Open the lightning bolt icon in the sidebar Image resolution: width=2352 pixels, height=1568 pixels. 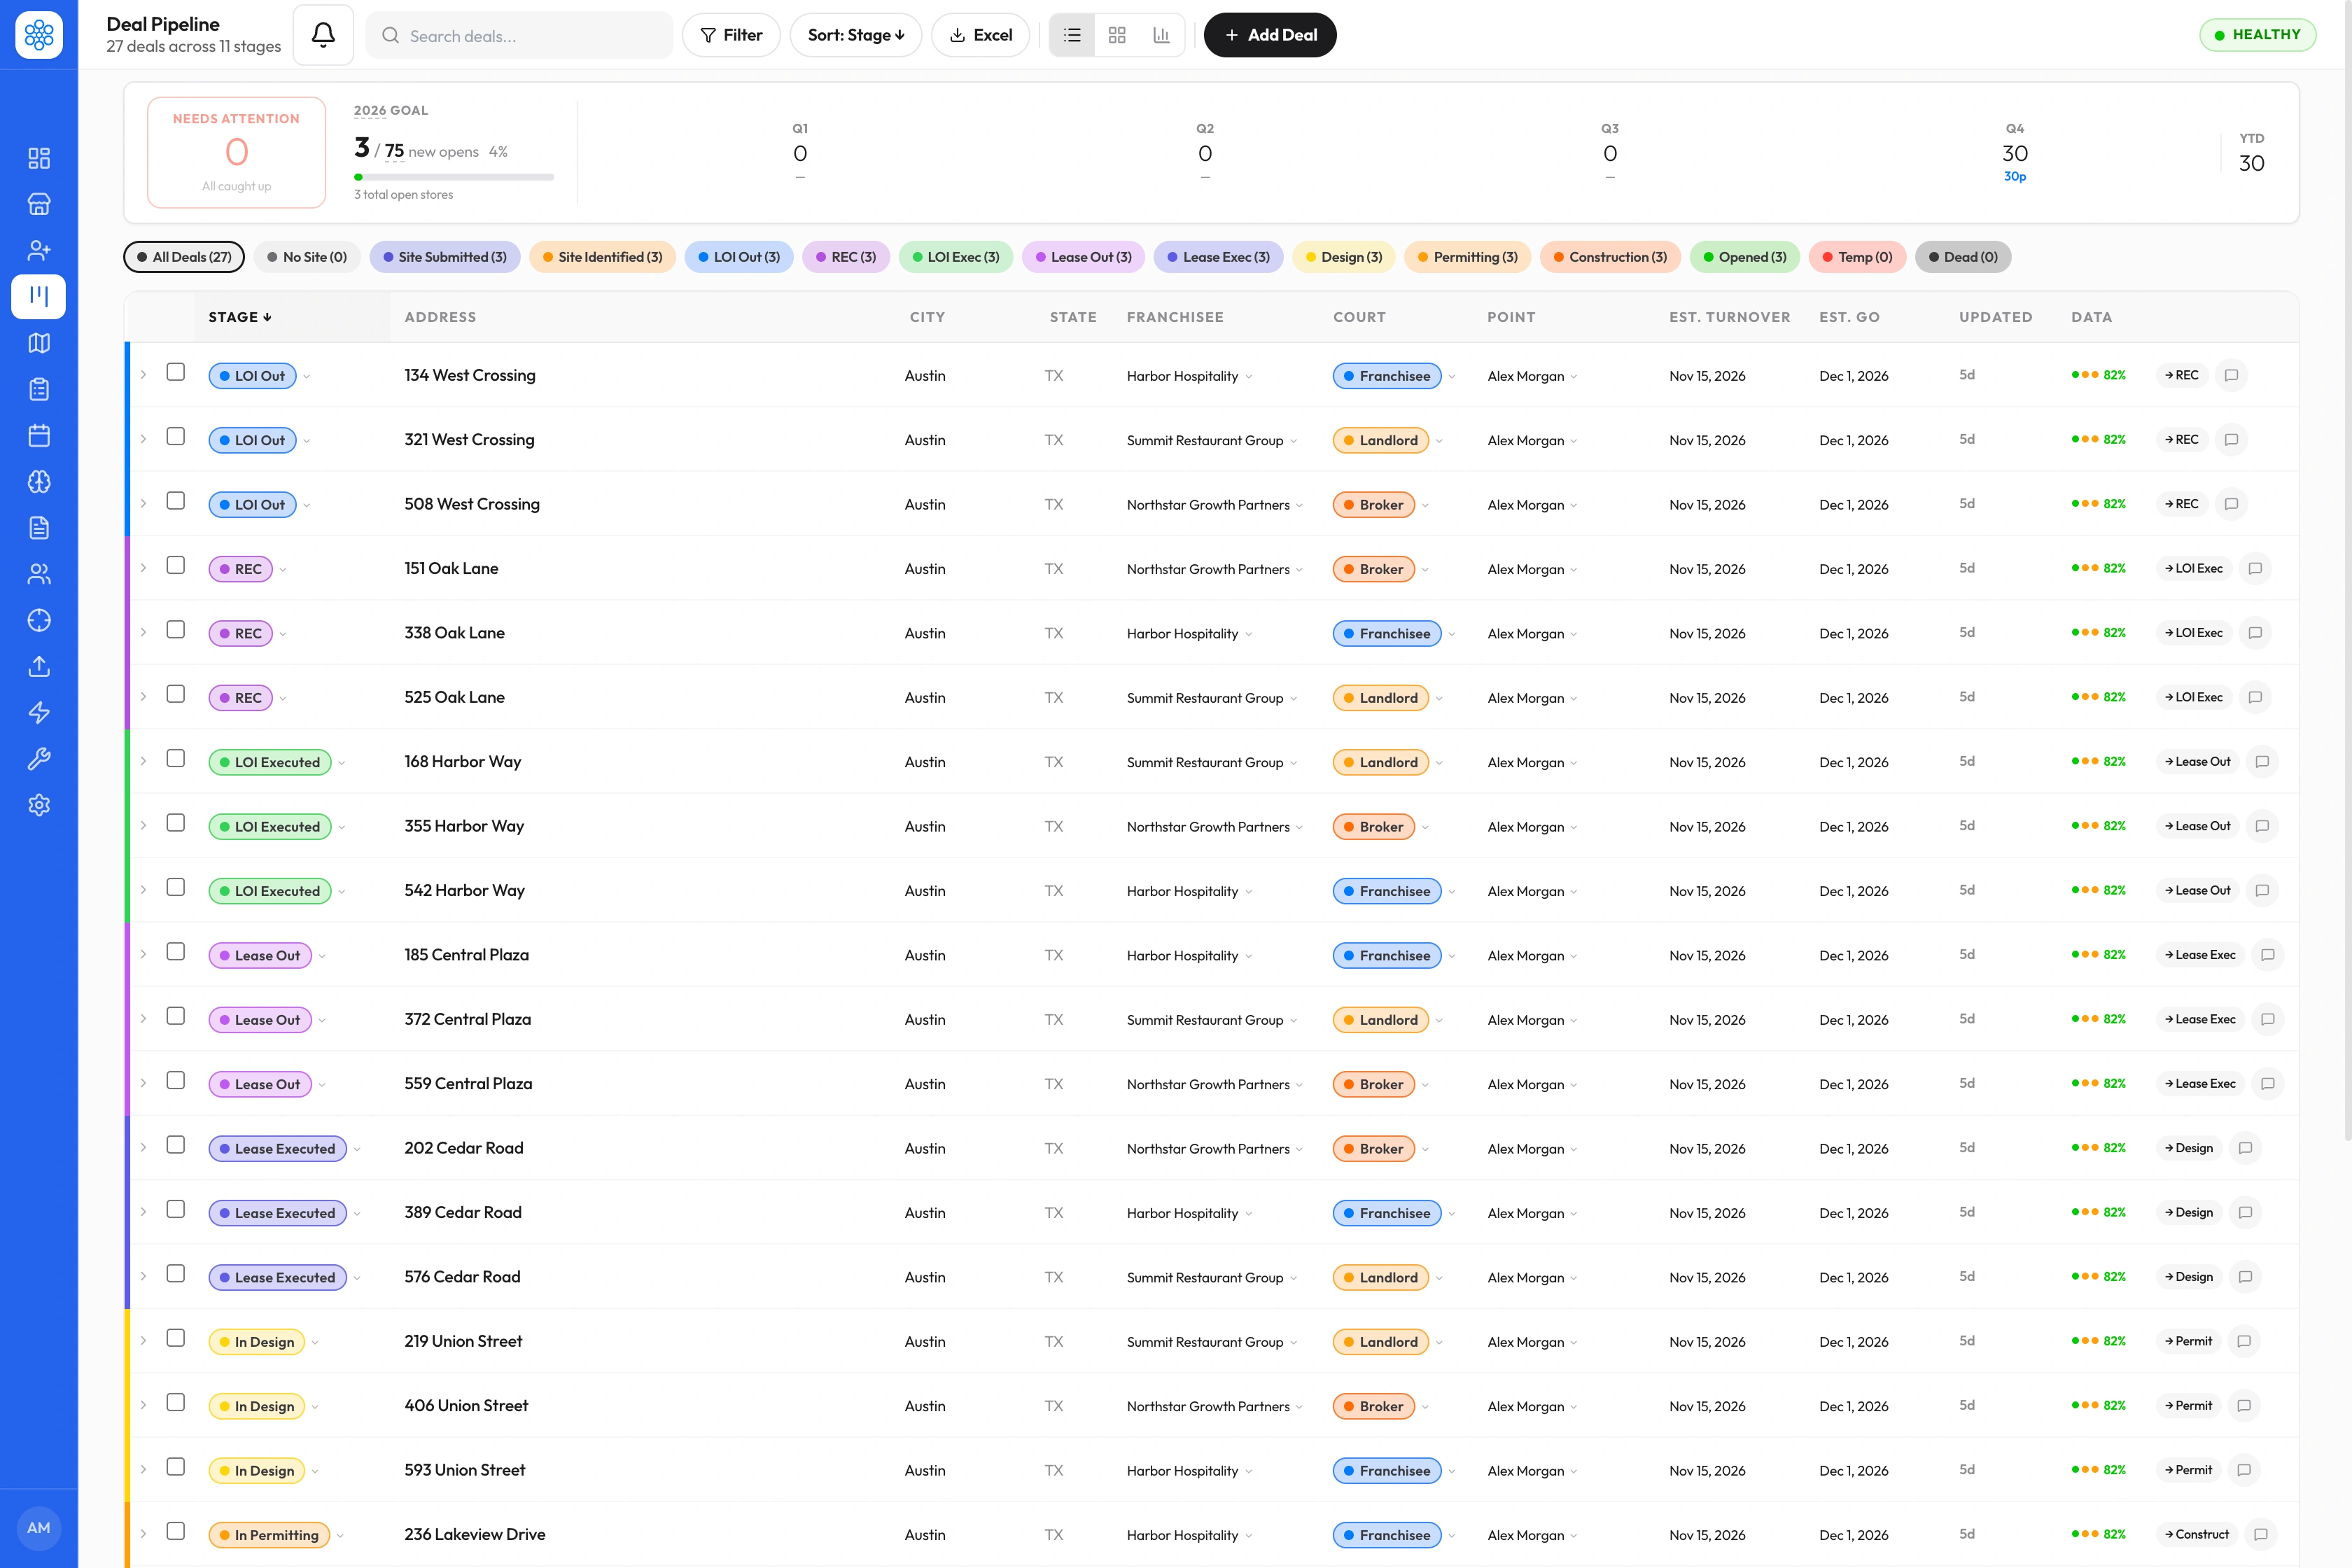pos(39,713)
